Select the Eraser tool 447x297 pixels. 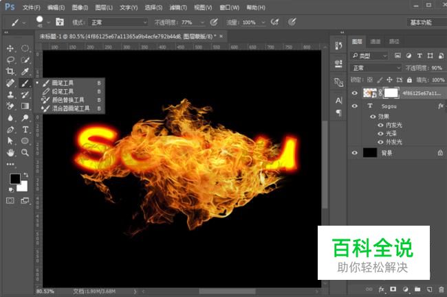(10, 106)
